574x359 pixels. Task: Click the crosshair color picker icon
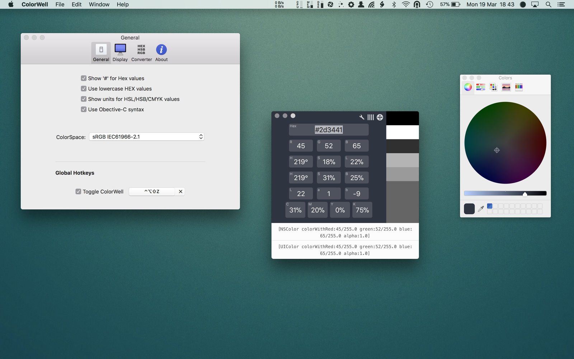point(380,117)
